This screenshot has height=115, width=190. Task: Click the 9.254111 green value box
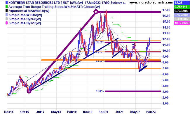pos(182,7)
